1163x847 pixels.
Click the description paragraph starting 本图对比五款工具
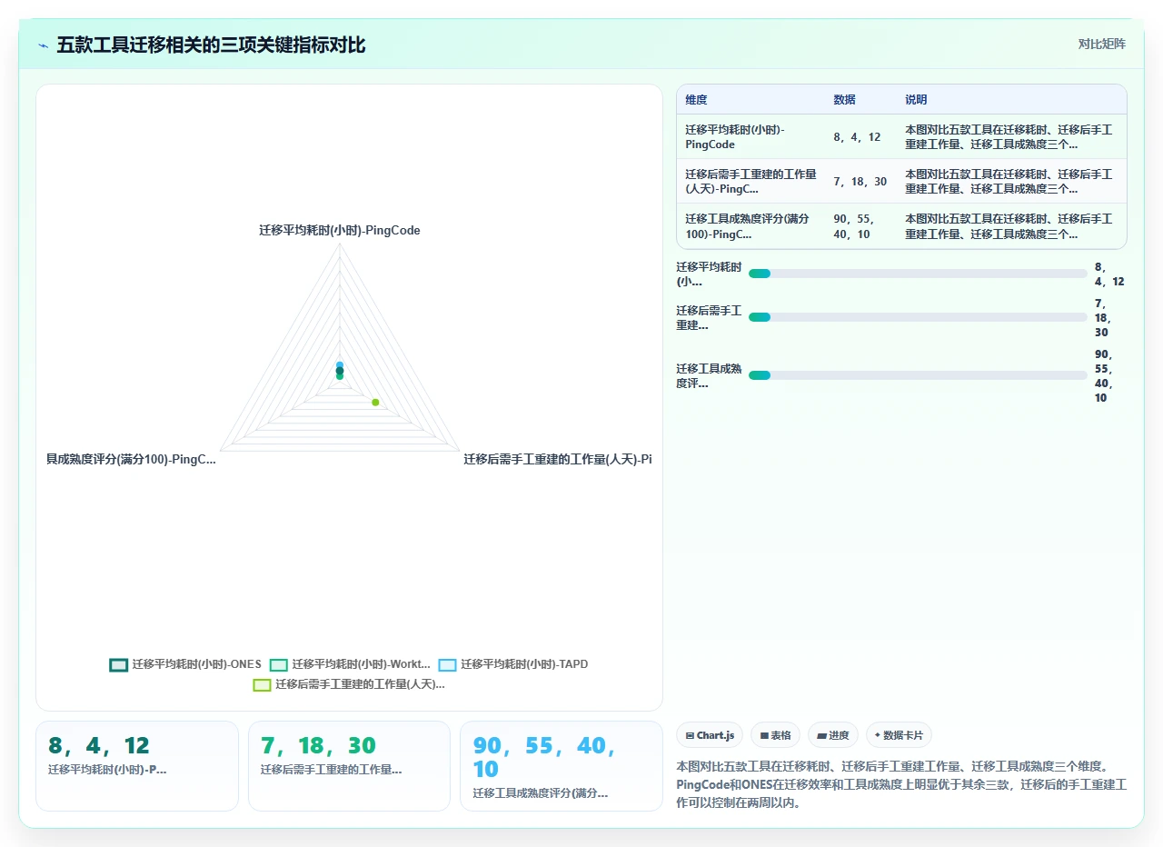click(902, 784)
